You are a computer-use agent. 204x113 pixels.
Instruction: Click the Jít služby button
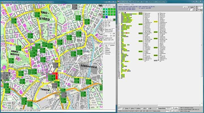point(175,108)
